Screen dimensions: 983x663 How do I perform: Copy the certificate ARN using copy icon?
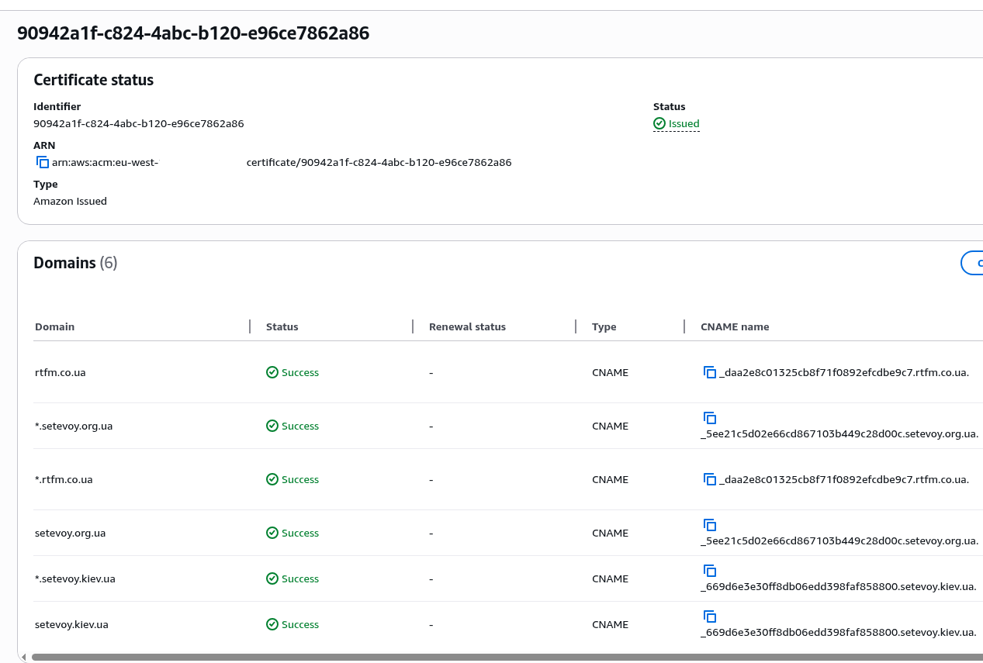(x=43, y=162)
